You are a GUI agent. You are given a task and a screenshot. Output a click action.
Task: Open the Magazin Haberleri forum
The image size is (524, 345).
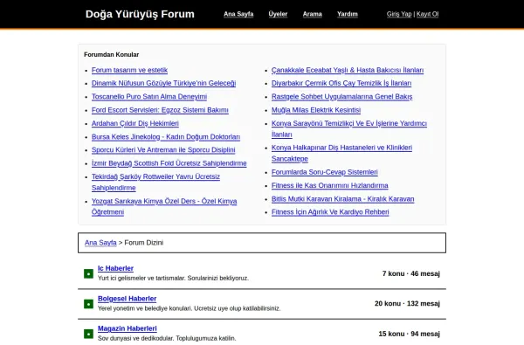pos(128,328)
